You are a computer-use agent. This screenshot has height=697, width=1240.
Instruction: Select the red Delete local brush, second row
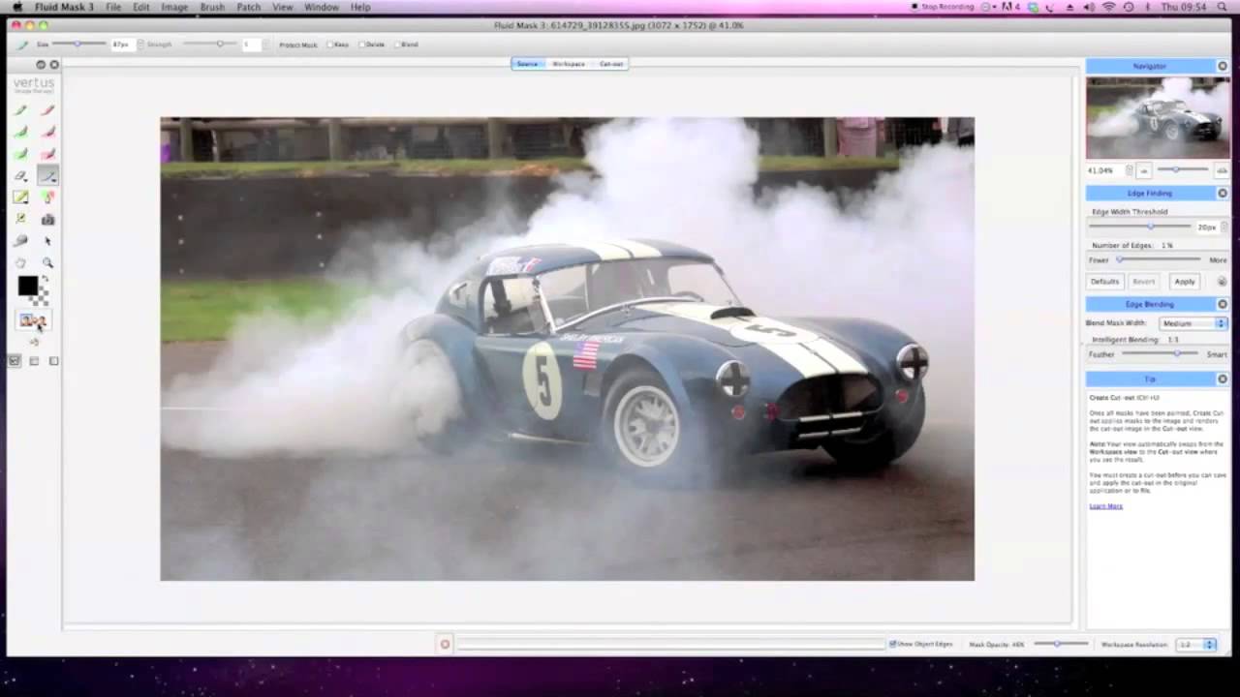pos(47,132)
